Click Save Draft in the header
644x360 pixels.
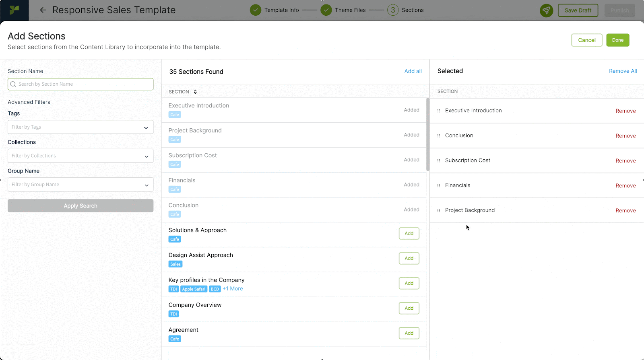click(578, 10)
